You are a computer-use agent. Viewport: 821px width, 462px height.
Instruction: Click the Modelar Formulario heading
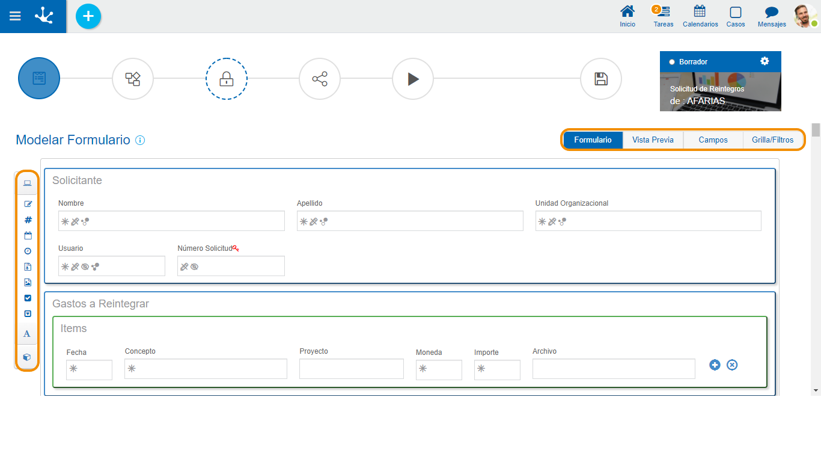(73, 140)
